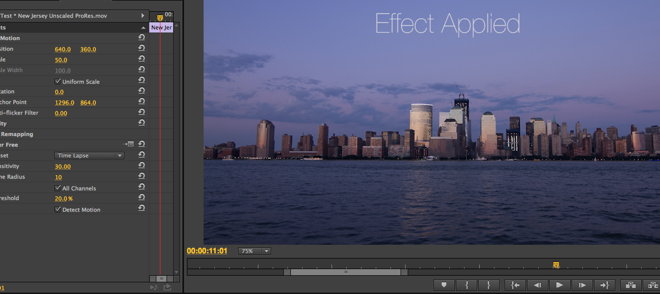Click the 00:00:11:01 timecode display
Viewport: 660px width, 294px height.
point(207,251)
